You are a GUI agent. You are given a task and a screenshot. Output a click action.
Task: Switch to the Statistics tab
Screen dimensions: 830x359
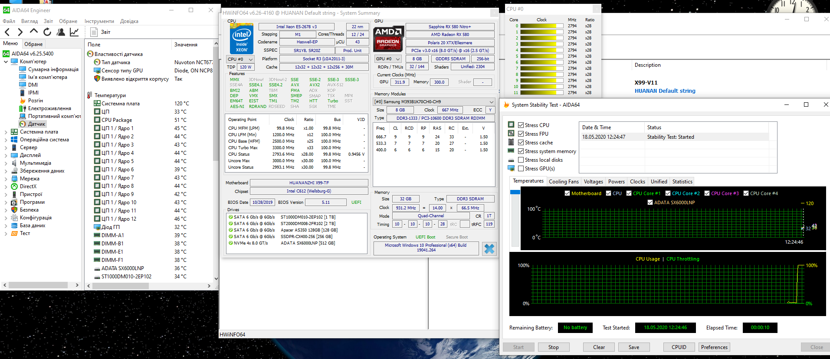tap(682, 182)
